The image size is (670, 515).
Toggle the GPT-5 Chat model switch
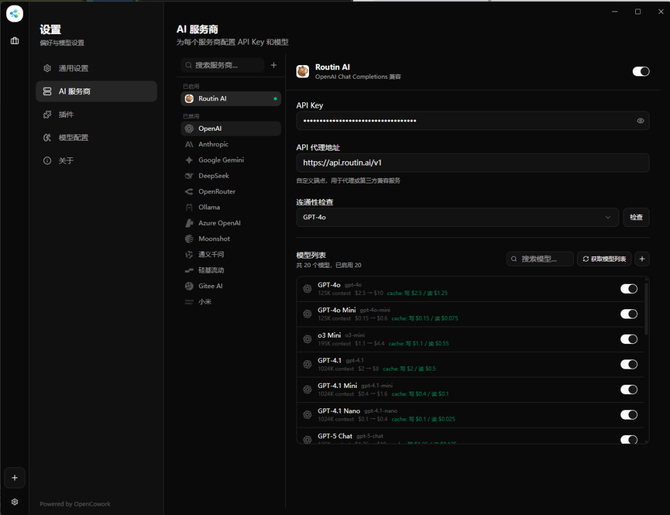coord(628,439)
